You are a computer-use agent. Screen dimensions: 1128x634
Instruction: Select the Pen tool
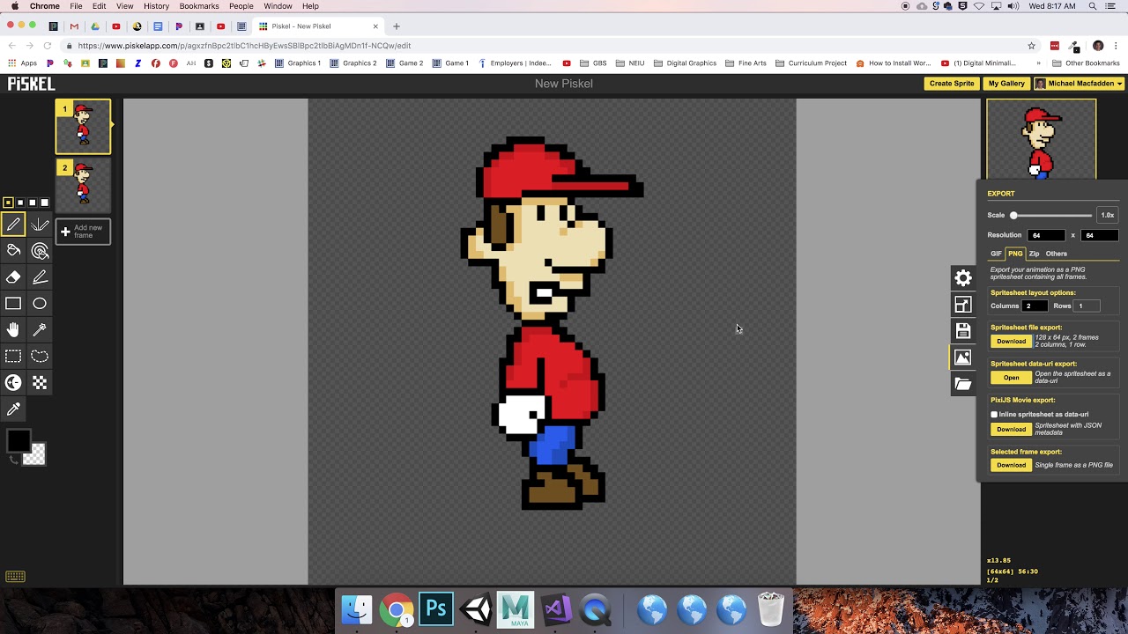pyautogui.click(x=13, y=225)
